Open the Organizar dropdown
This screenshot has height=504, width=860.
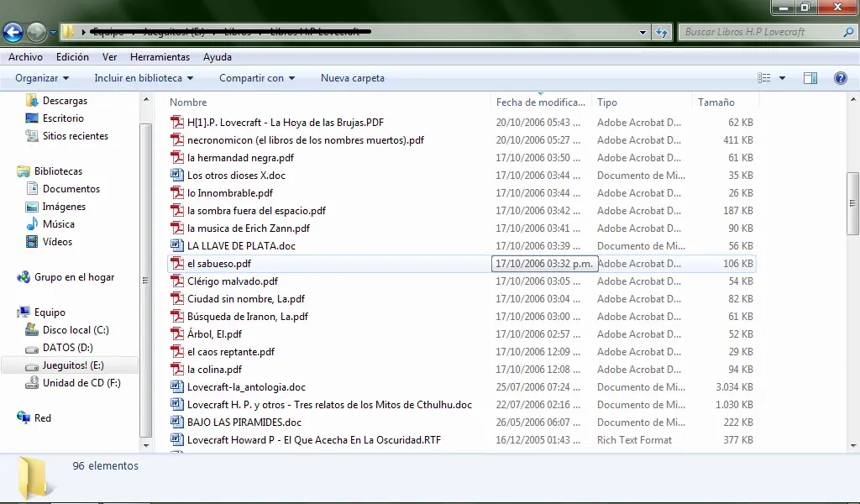(42, 78)
